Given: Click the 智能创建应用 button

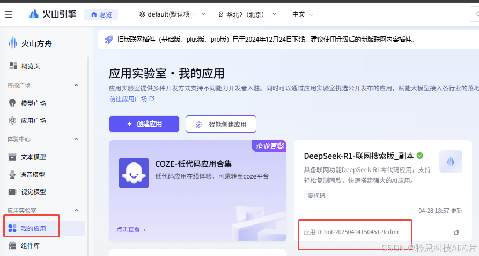Looking at the screenshot, I should pyautogui.click(x=221, y=124).
